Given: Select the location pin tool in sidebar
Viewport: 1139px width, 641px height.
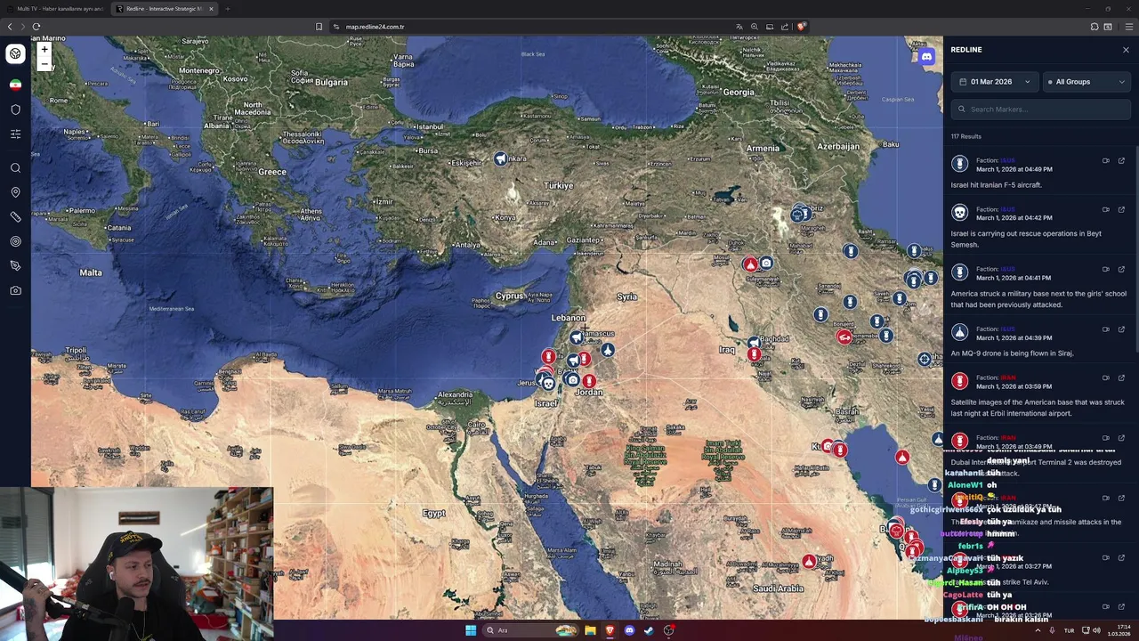Looking at the screenshot, I should click(15, 192).
